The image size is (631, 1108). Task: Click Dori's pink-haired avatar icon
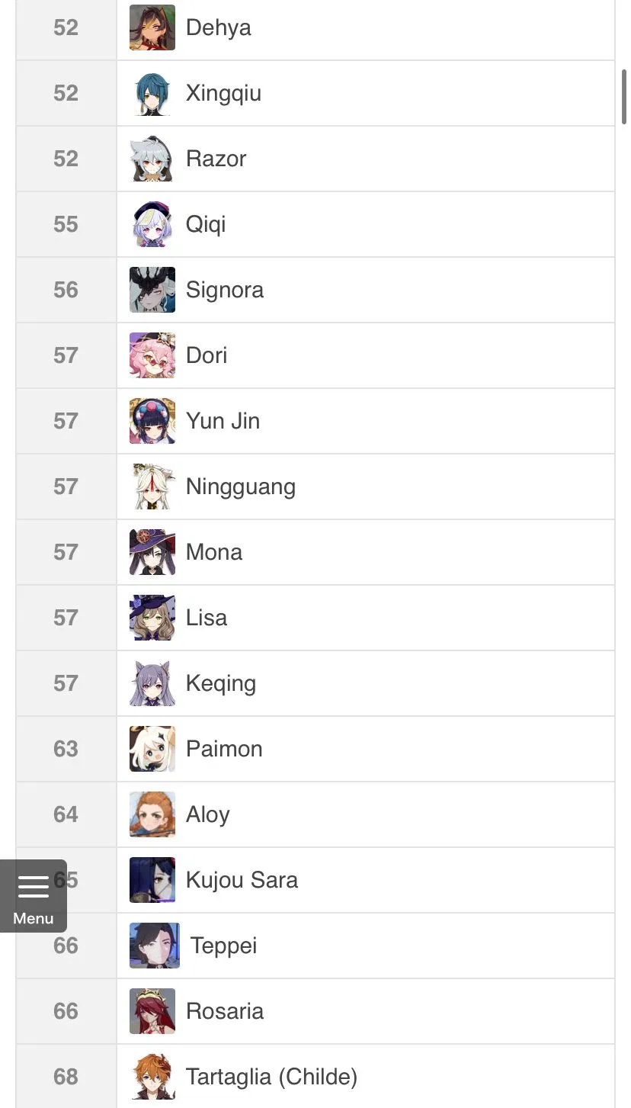click(x=152, y=355)
